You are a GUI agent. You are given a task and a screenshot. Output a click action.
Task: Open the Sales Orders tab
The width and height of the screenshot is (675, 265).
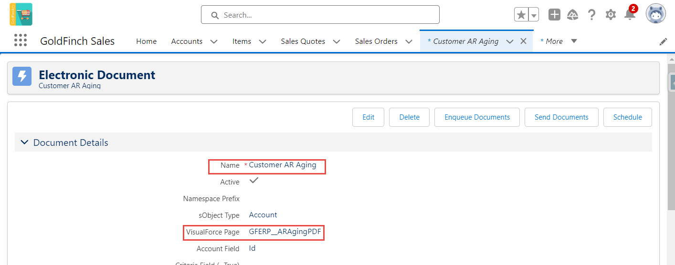376,41
